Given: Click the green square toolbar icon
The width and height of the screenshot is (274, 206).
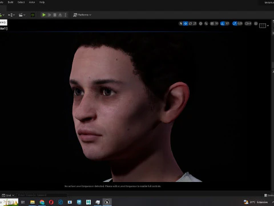Looking at the screenshot, I should coord(33,15).
